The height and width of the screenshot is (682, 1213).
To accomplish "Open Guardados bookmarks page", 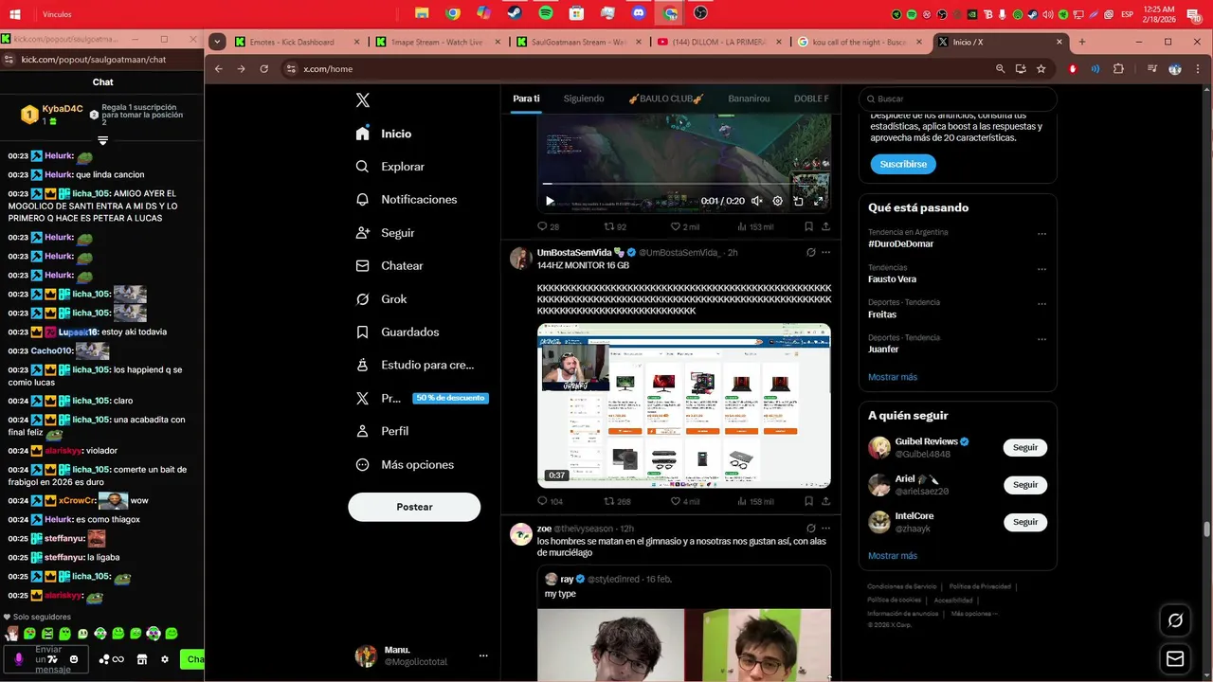I will click(x=397, y=332).
